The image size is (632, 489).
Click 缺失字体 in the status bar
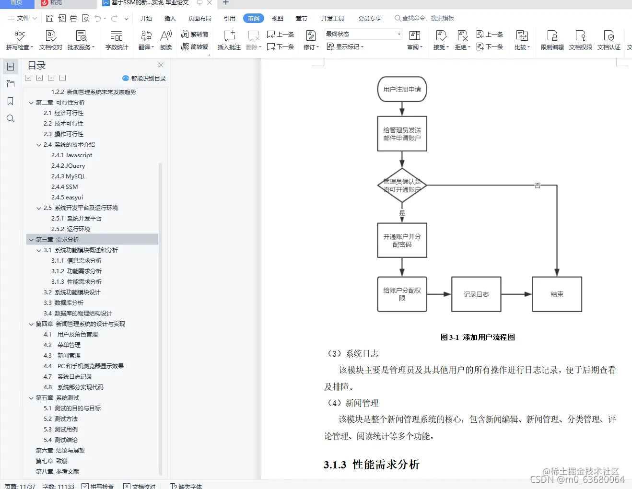[186, 486]
